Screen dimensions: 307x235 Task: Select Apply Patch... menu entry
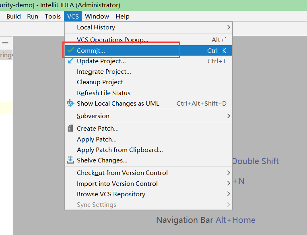click(148, 139)
